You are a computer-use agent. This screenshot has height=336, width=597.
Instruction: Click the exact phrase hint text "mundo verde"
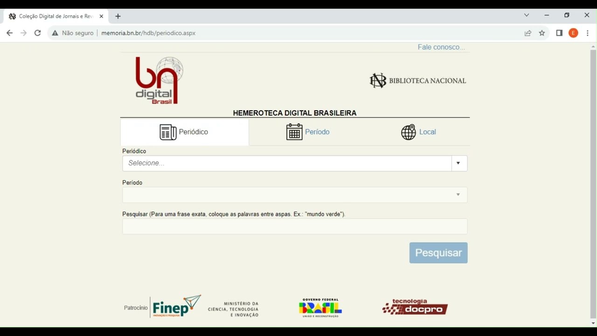[x=324, y=214]
